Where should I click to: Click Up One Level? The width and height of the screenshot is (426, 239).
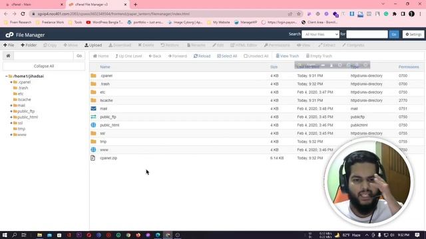pyautogui.click(x=128, y=56)
